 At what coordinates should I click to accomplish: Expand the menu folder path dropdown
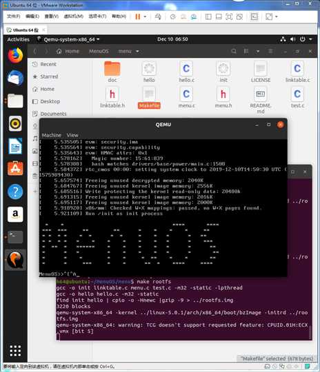click(137, 51)
